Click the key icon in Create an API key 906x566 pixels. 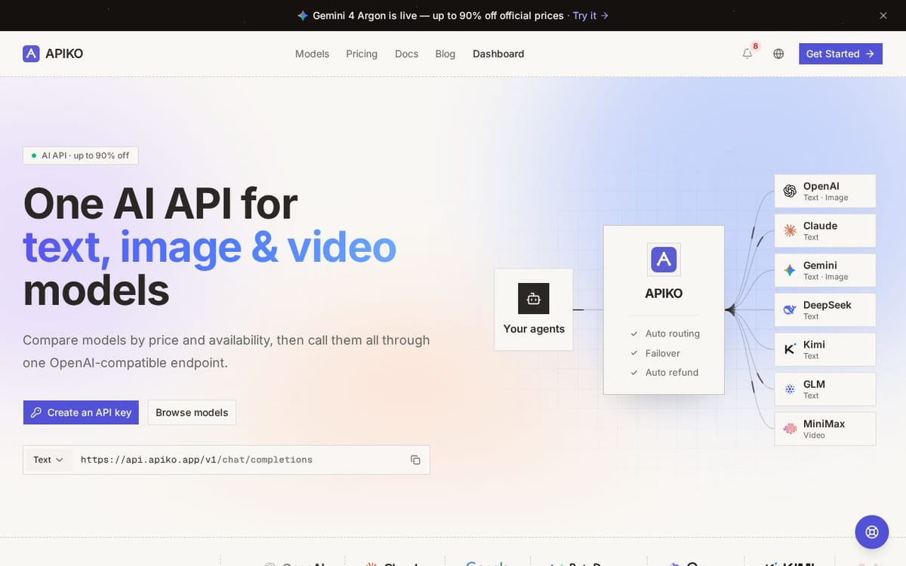[x=36, y=412]
